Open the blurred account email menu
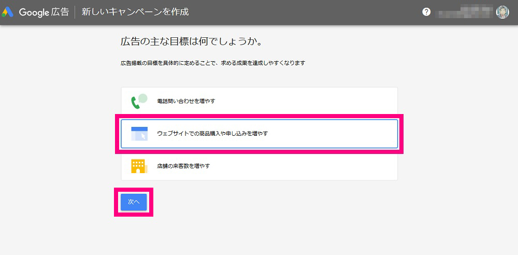The height and width of the screenshot is (255, 518). click(x=465, y=12)
